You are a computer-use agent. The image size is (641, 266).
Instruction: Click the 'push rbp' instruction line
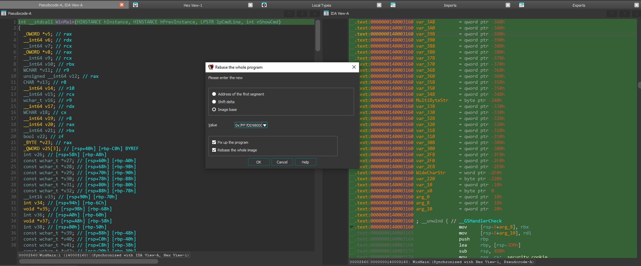coord(474,239)
